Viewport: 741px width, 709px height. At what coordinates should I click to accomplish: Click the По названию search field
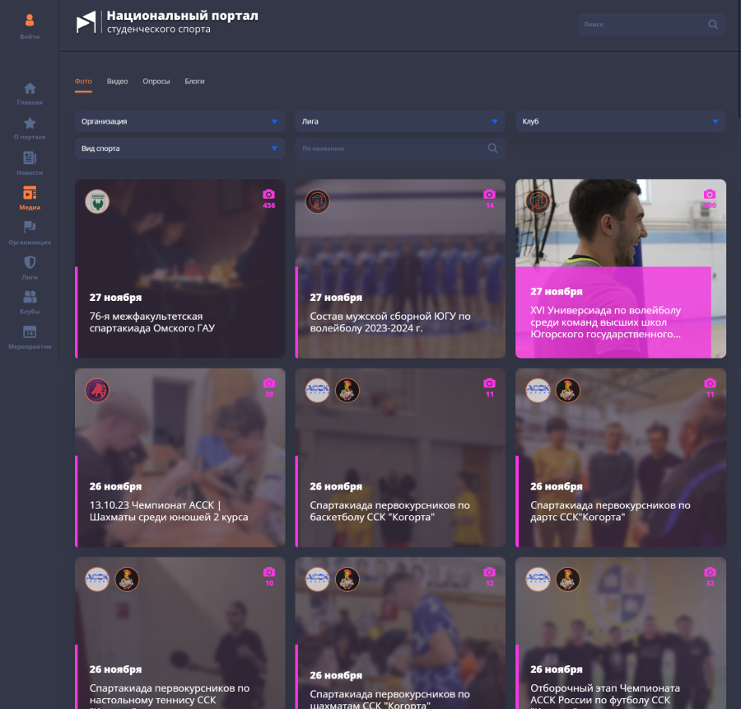coord(392,148)
